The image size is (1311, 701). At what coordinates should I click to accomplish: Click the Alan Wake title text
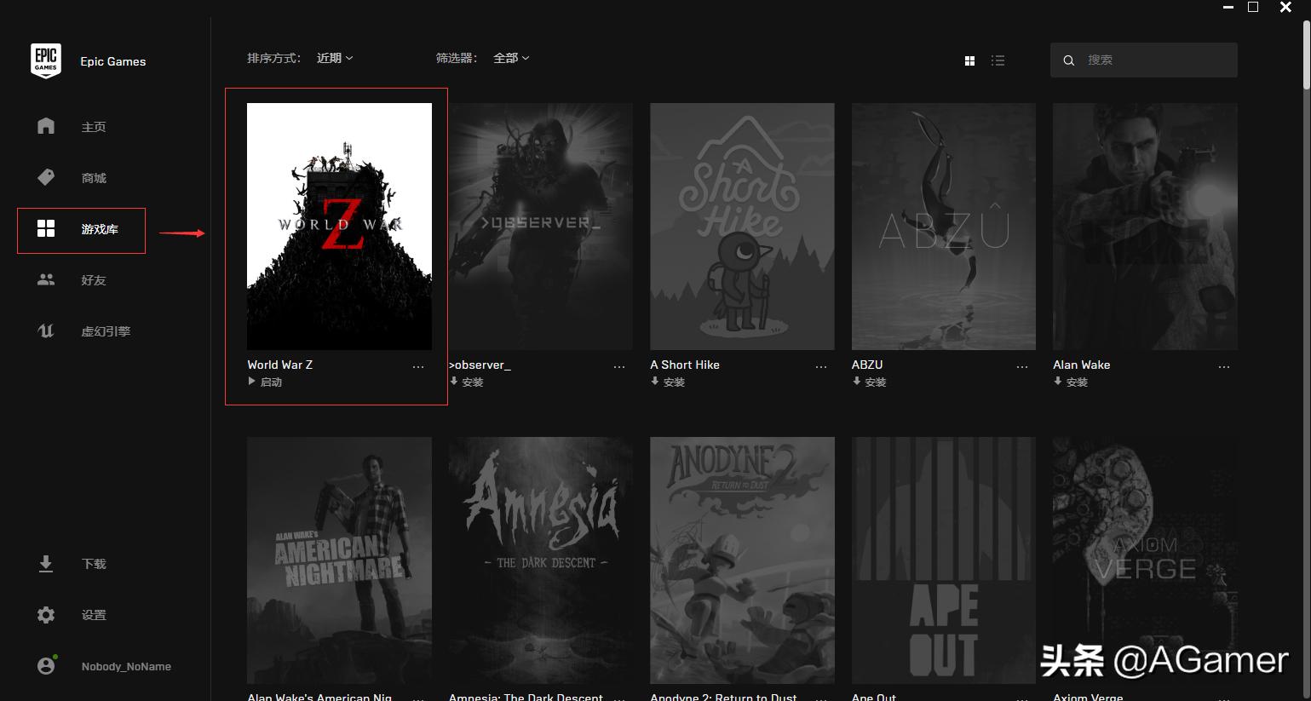pos(1082,365)
